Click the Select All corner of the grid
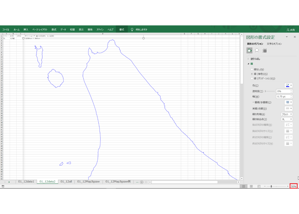The image size is (299, 214). tap(2, 34)
